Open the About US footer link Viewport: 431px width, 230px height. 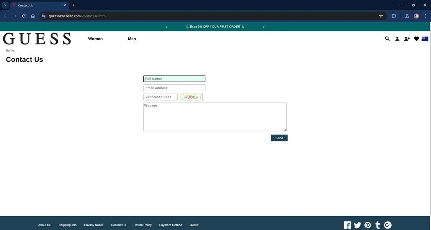[45, 225]
